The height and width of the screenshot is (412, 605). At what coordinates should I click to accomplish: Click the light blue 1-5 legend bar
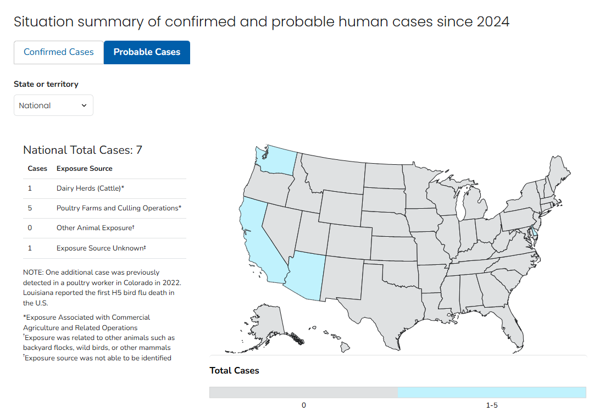492,392
